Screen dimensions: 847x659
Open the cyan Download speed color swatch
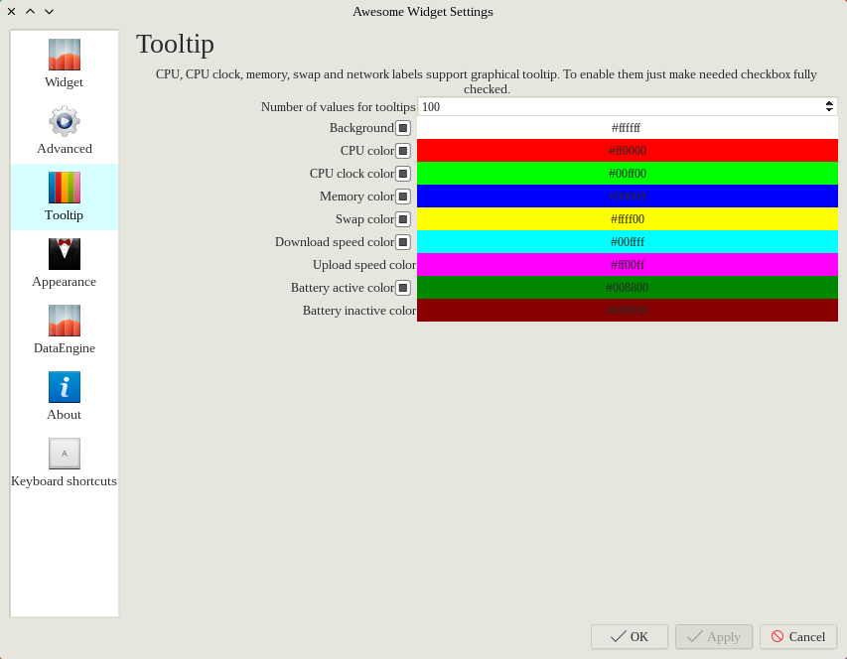point(627,242)
